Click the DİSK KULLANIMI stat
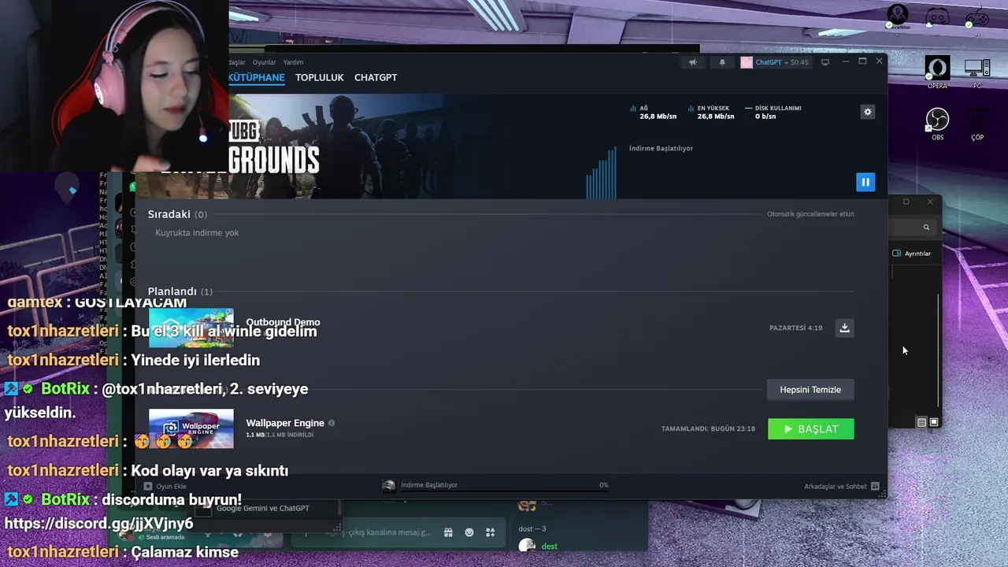The image size is (1008, 567). click(x=773, y=112)
